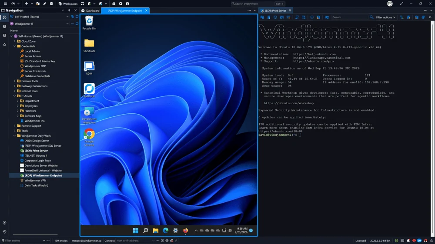Open the Filter options dropdown

tap(385, 17)
